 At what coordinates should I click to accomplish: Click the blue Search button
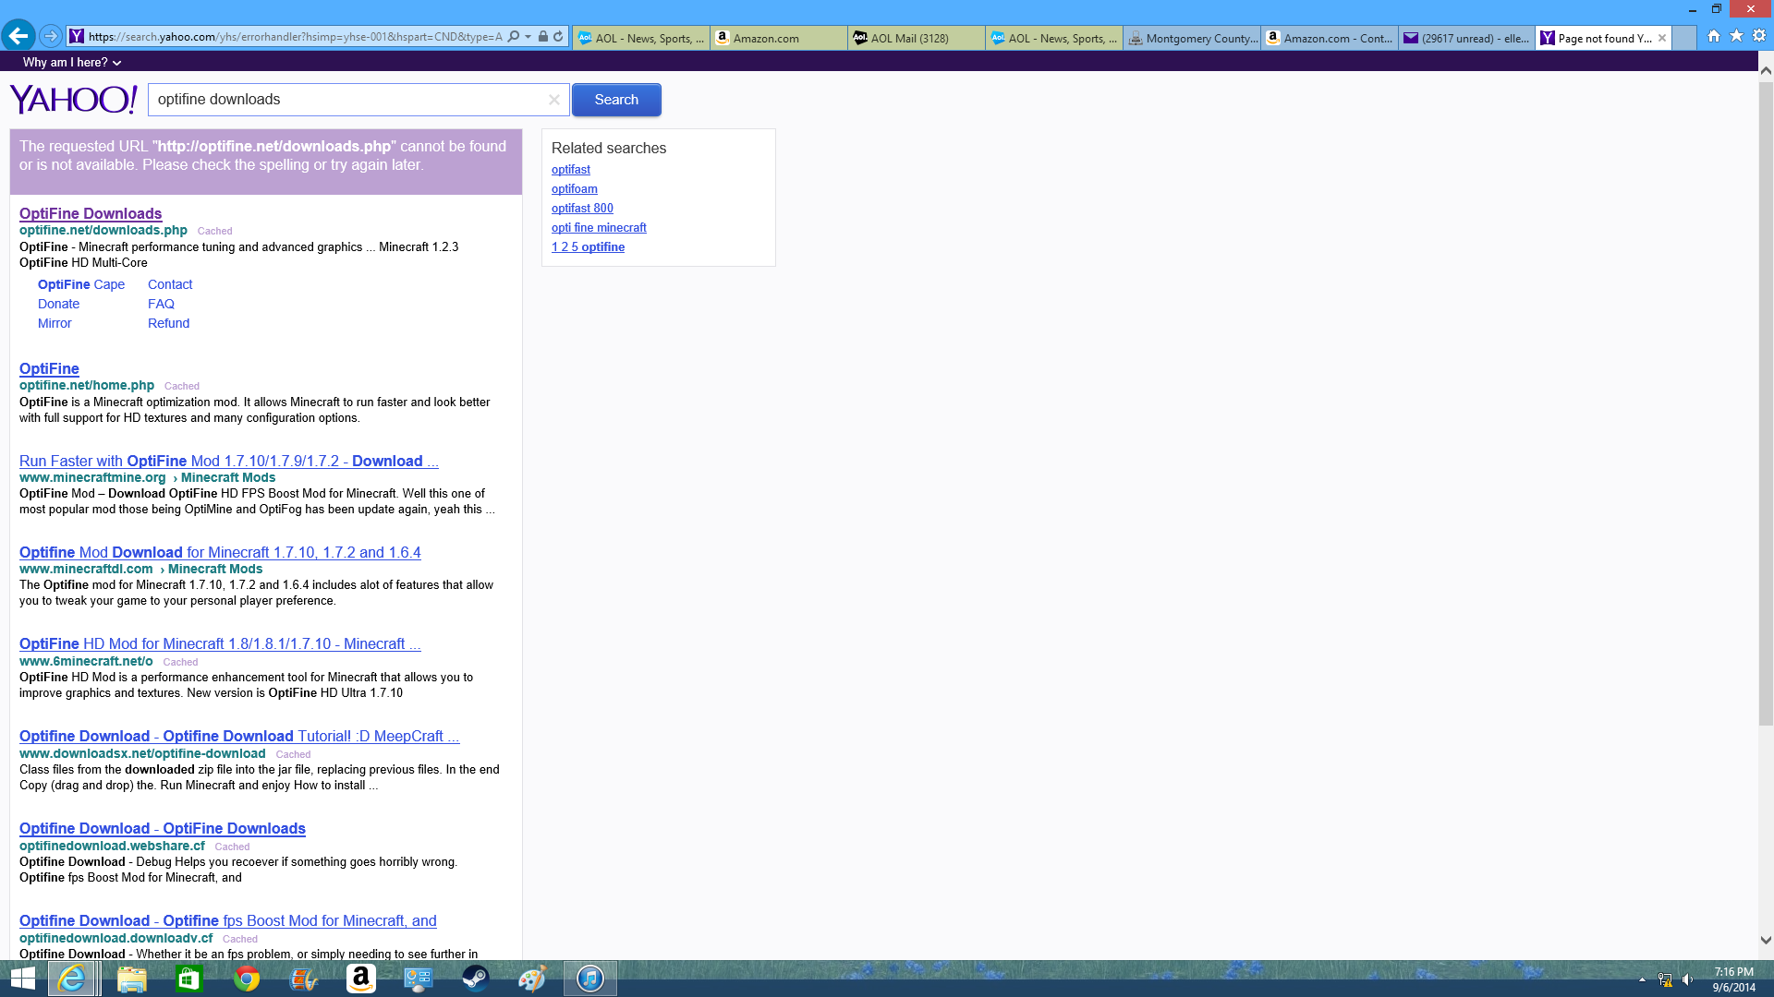(x=616, y=100)
